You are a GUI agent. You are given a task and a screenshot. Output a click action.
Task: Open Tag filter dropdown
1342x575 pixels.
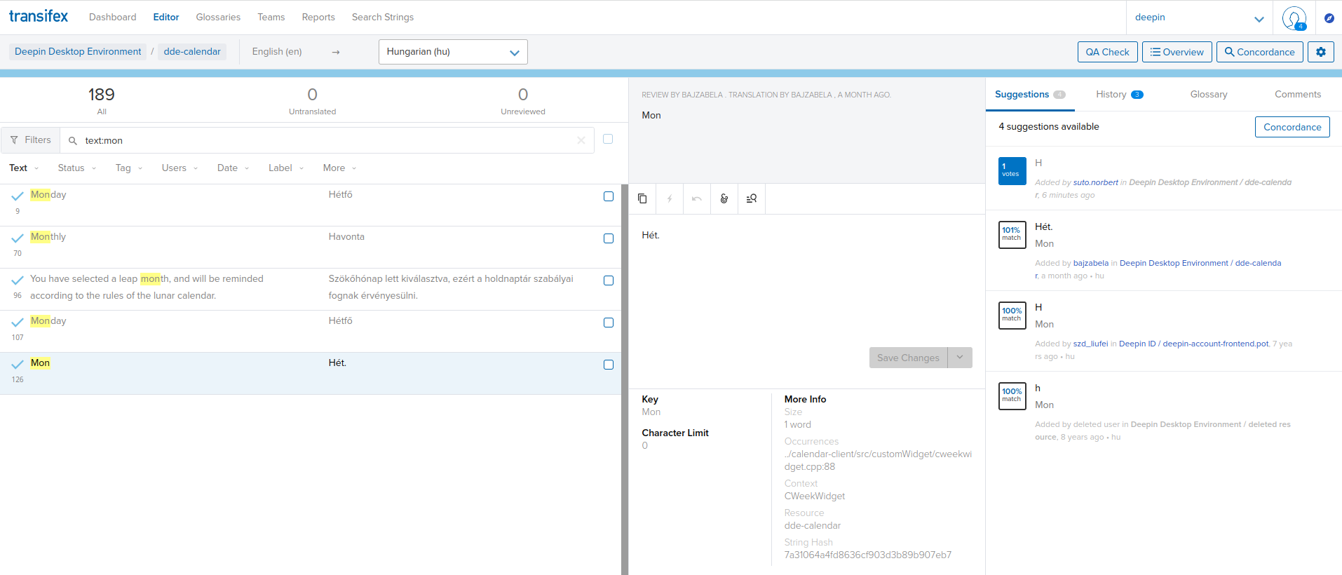129,168
